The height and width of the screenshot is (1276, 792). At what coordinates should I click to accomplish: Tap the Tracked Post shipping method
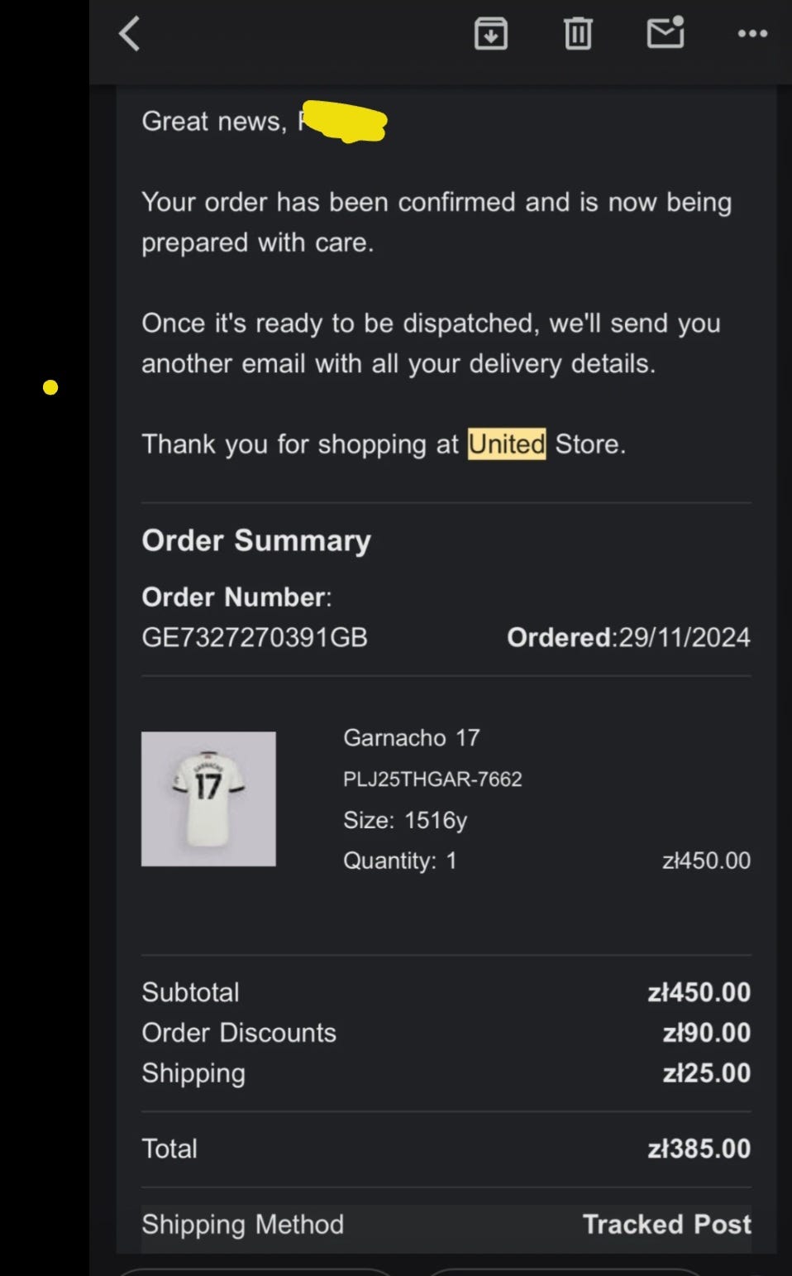(667, 1224)
